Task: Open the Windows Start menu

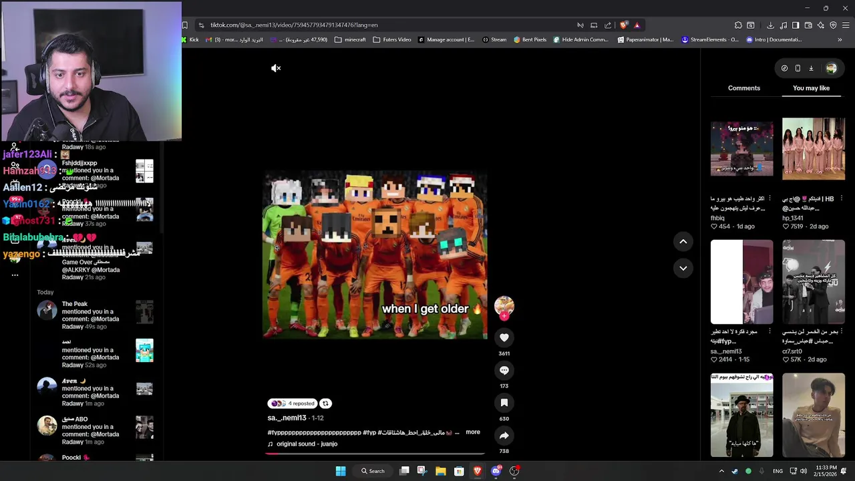Action: tap(341, 471)
